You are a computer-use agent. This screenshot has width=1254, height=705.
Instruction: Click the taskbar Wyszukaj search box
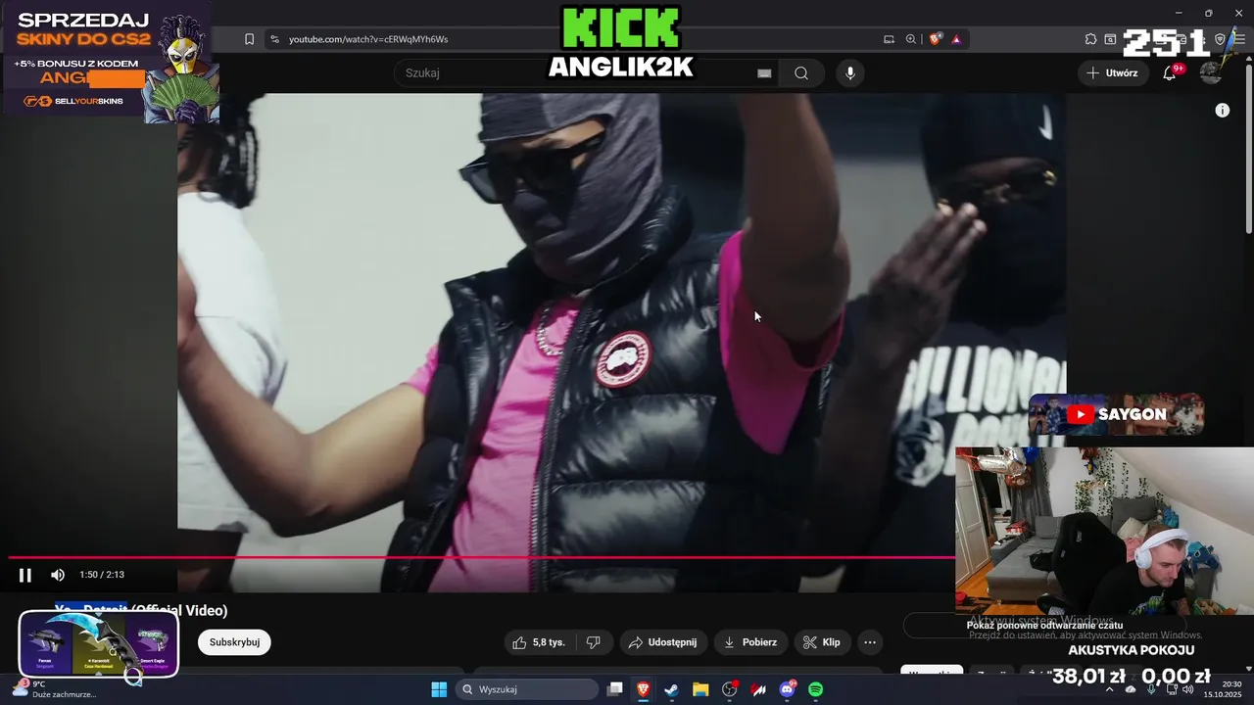click(x=527, y=689)
